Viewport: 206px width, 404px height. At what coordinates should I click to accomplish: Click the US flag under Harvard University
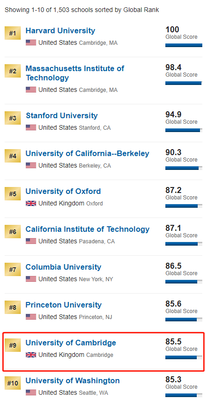pos(31,42)
